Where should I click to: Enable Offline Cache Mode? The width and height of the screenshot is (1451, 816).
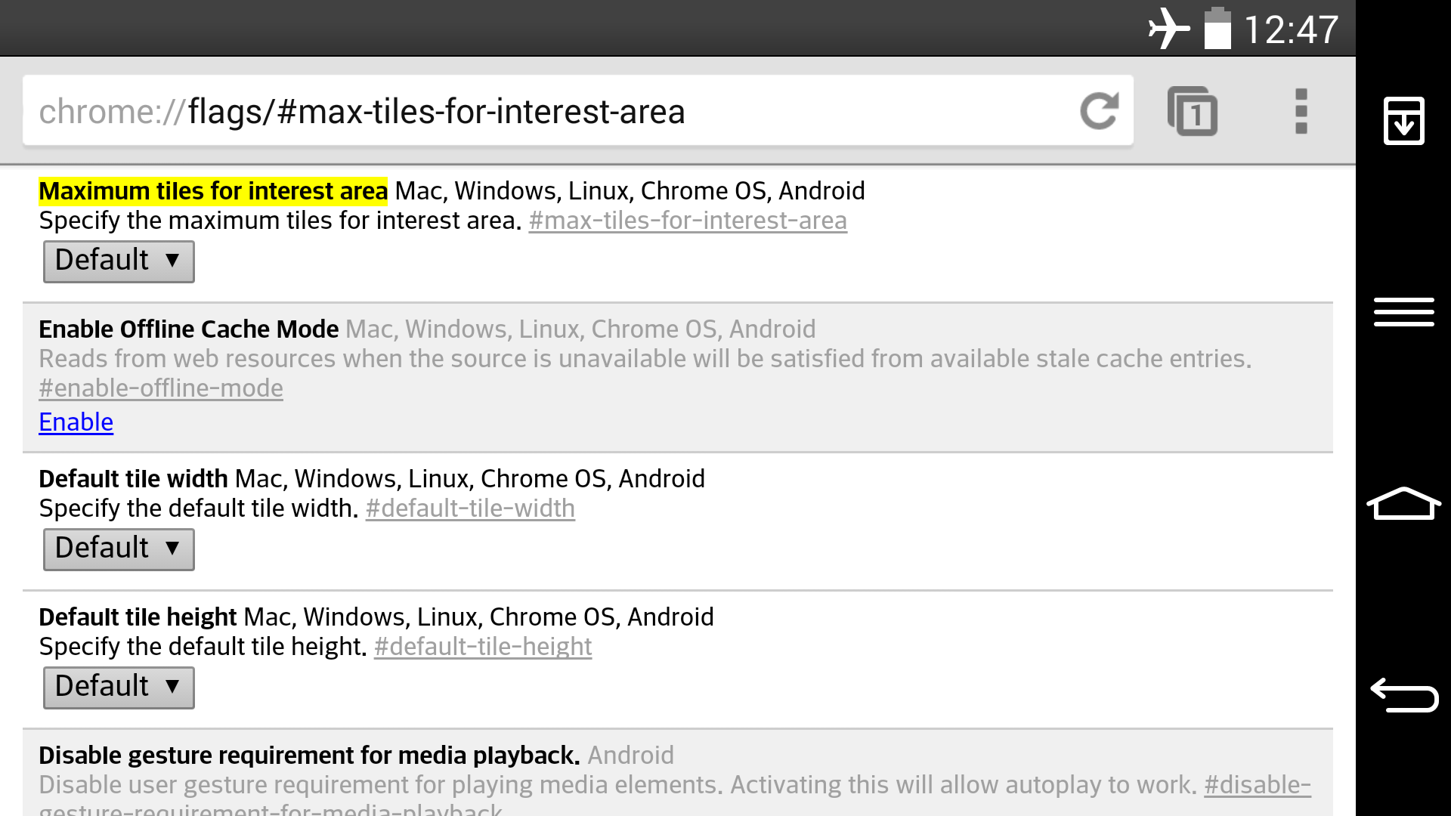(x=76, y=422)
